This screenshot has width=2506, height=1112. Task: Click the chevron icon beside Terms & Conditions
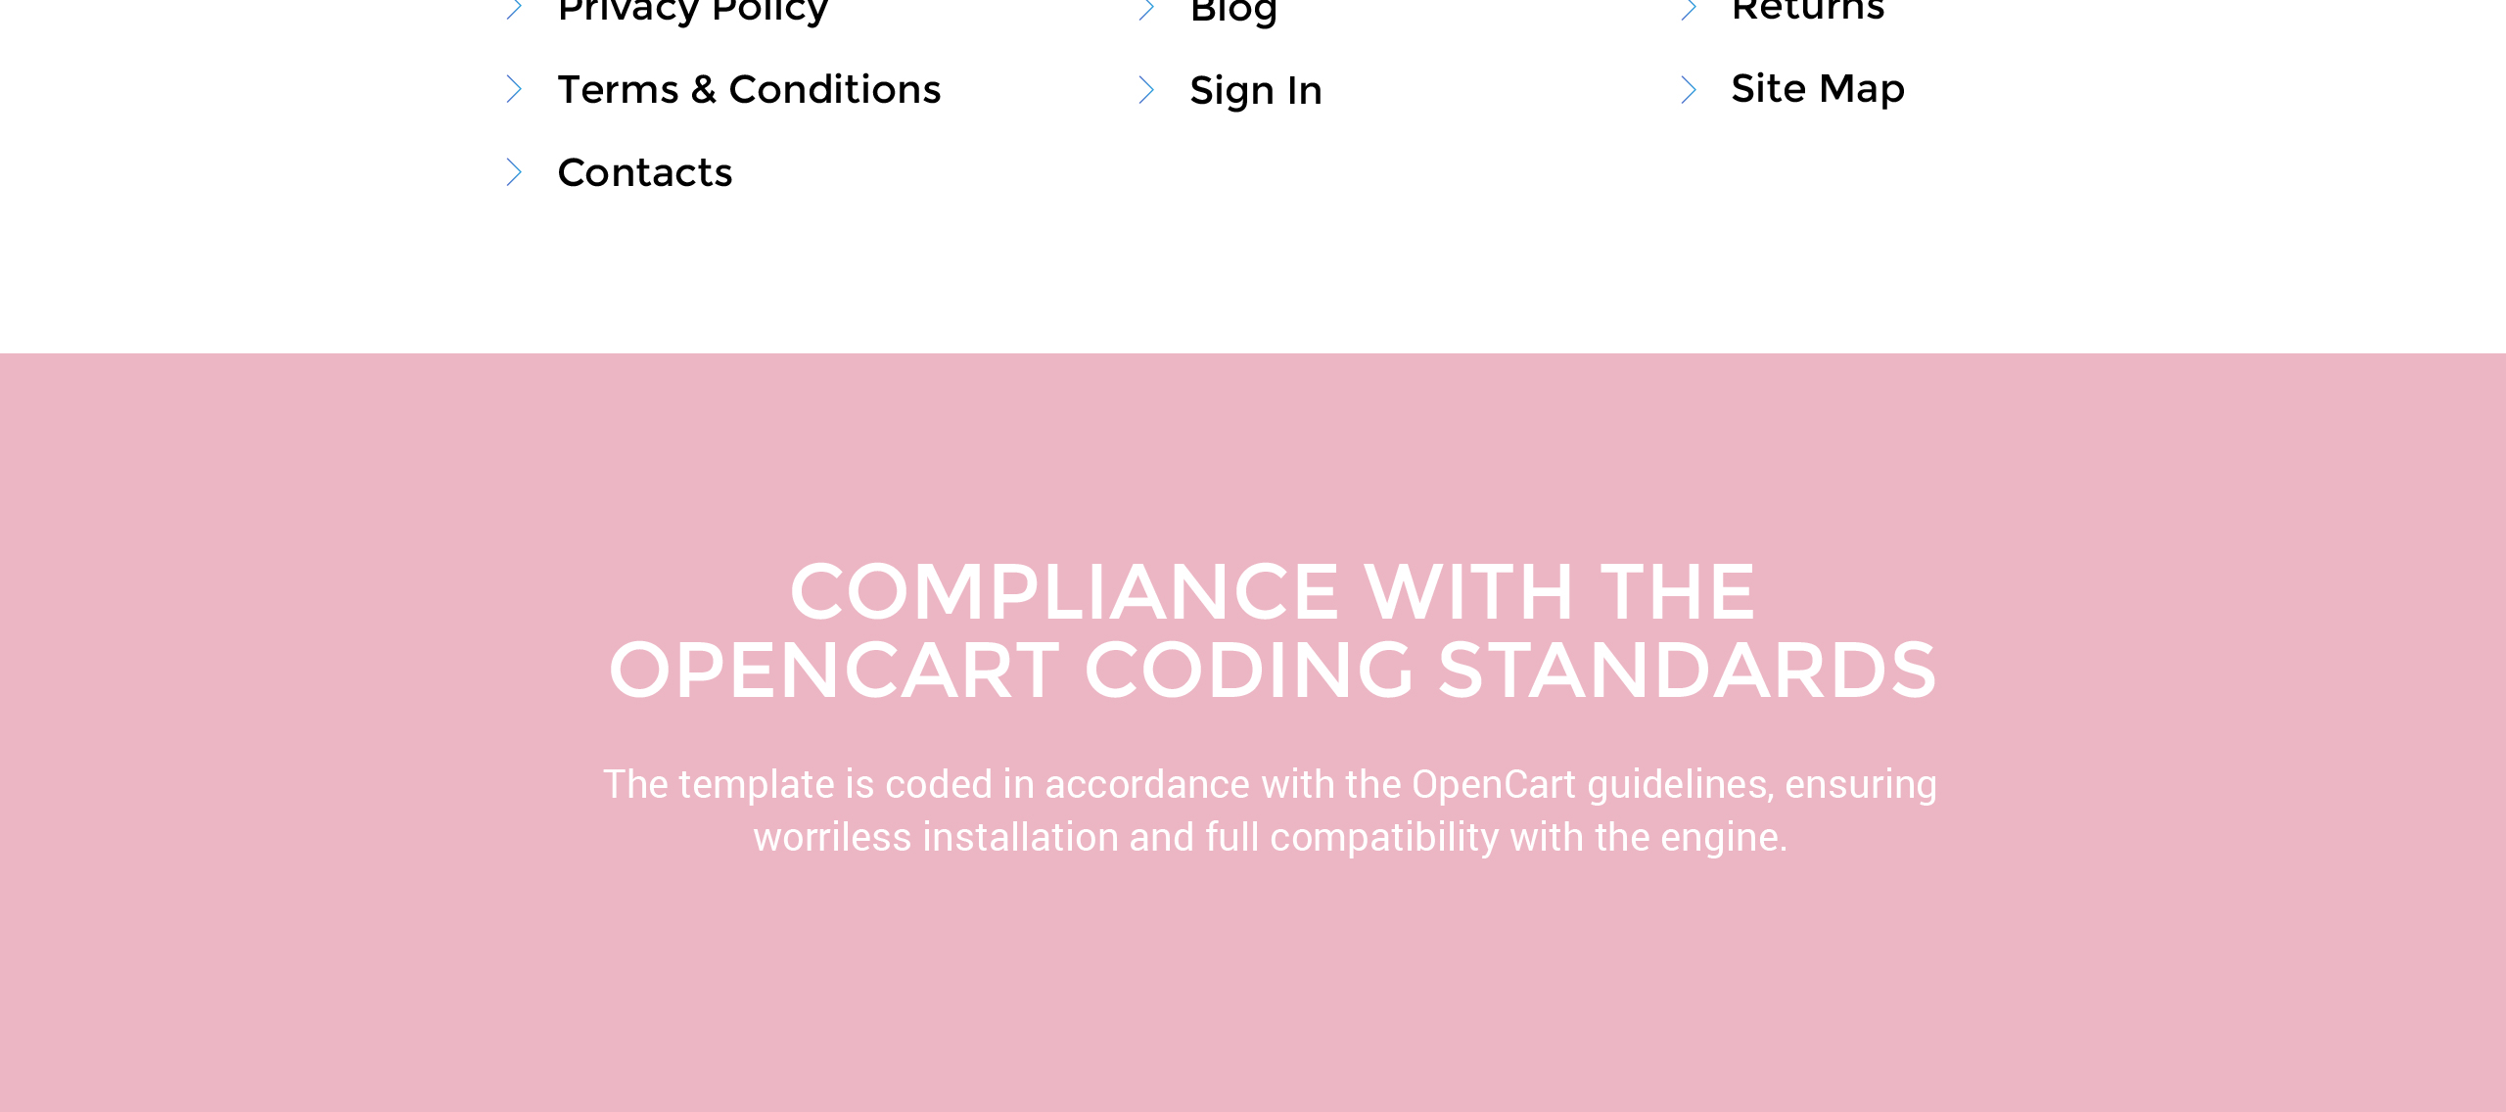(514, 89)
